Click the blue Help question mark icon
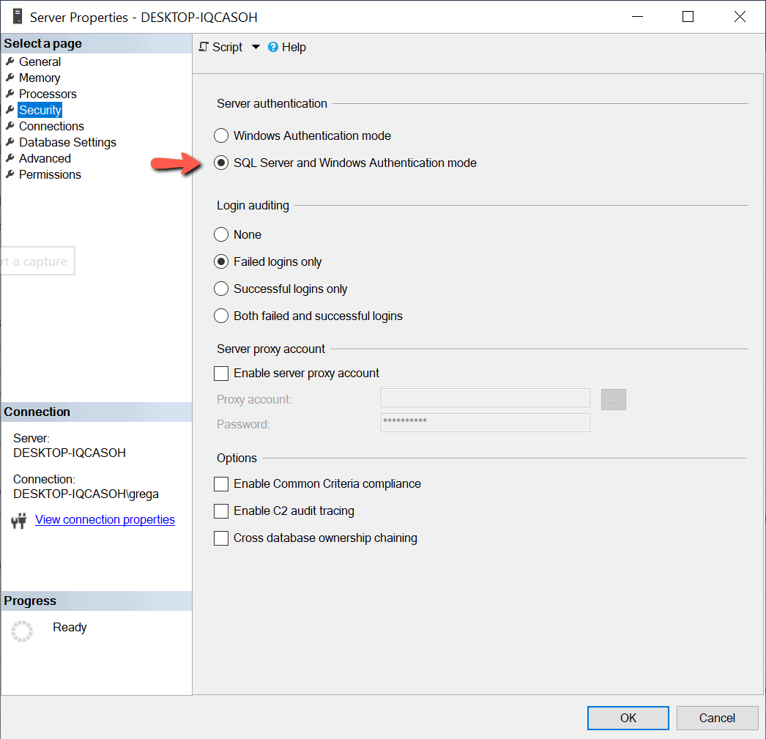This screenshot has width=766, height=739. [273, 47]
